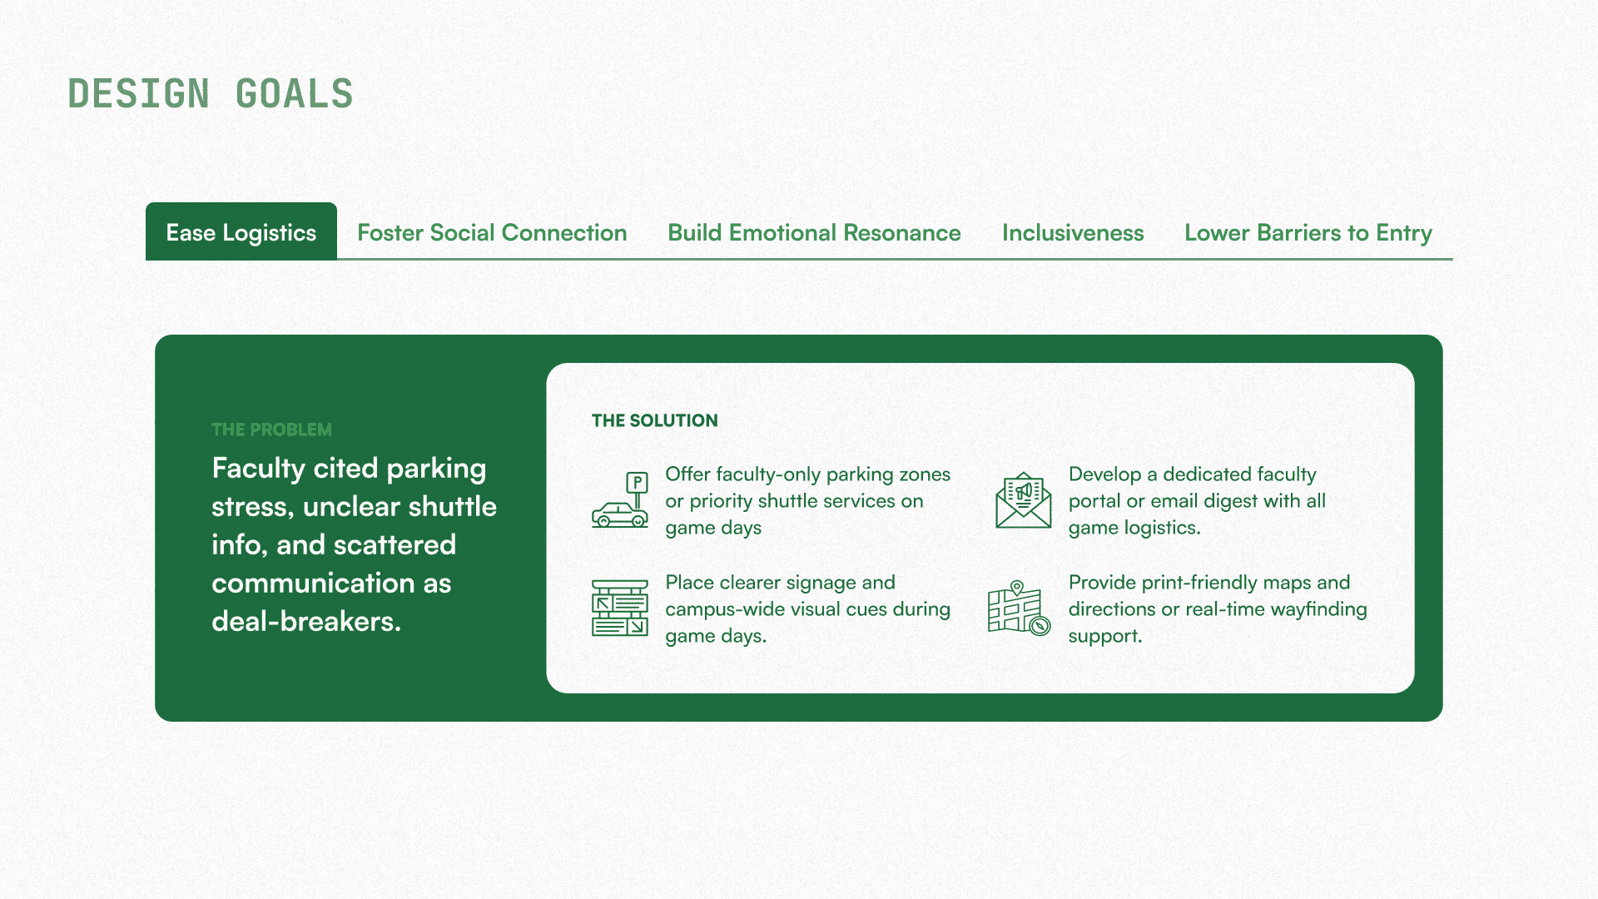Click the clearer signage solution text
Image resolution: width=1598 pixels, height=899 pixels.
(806, 608)
